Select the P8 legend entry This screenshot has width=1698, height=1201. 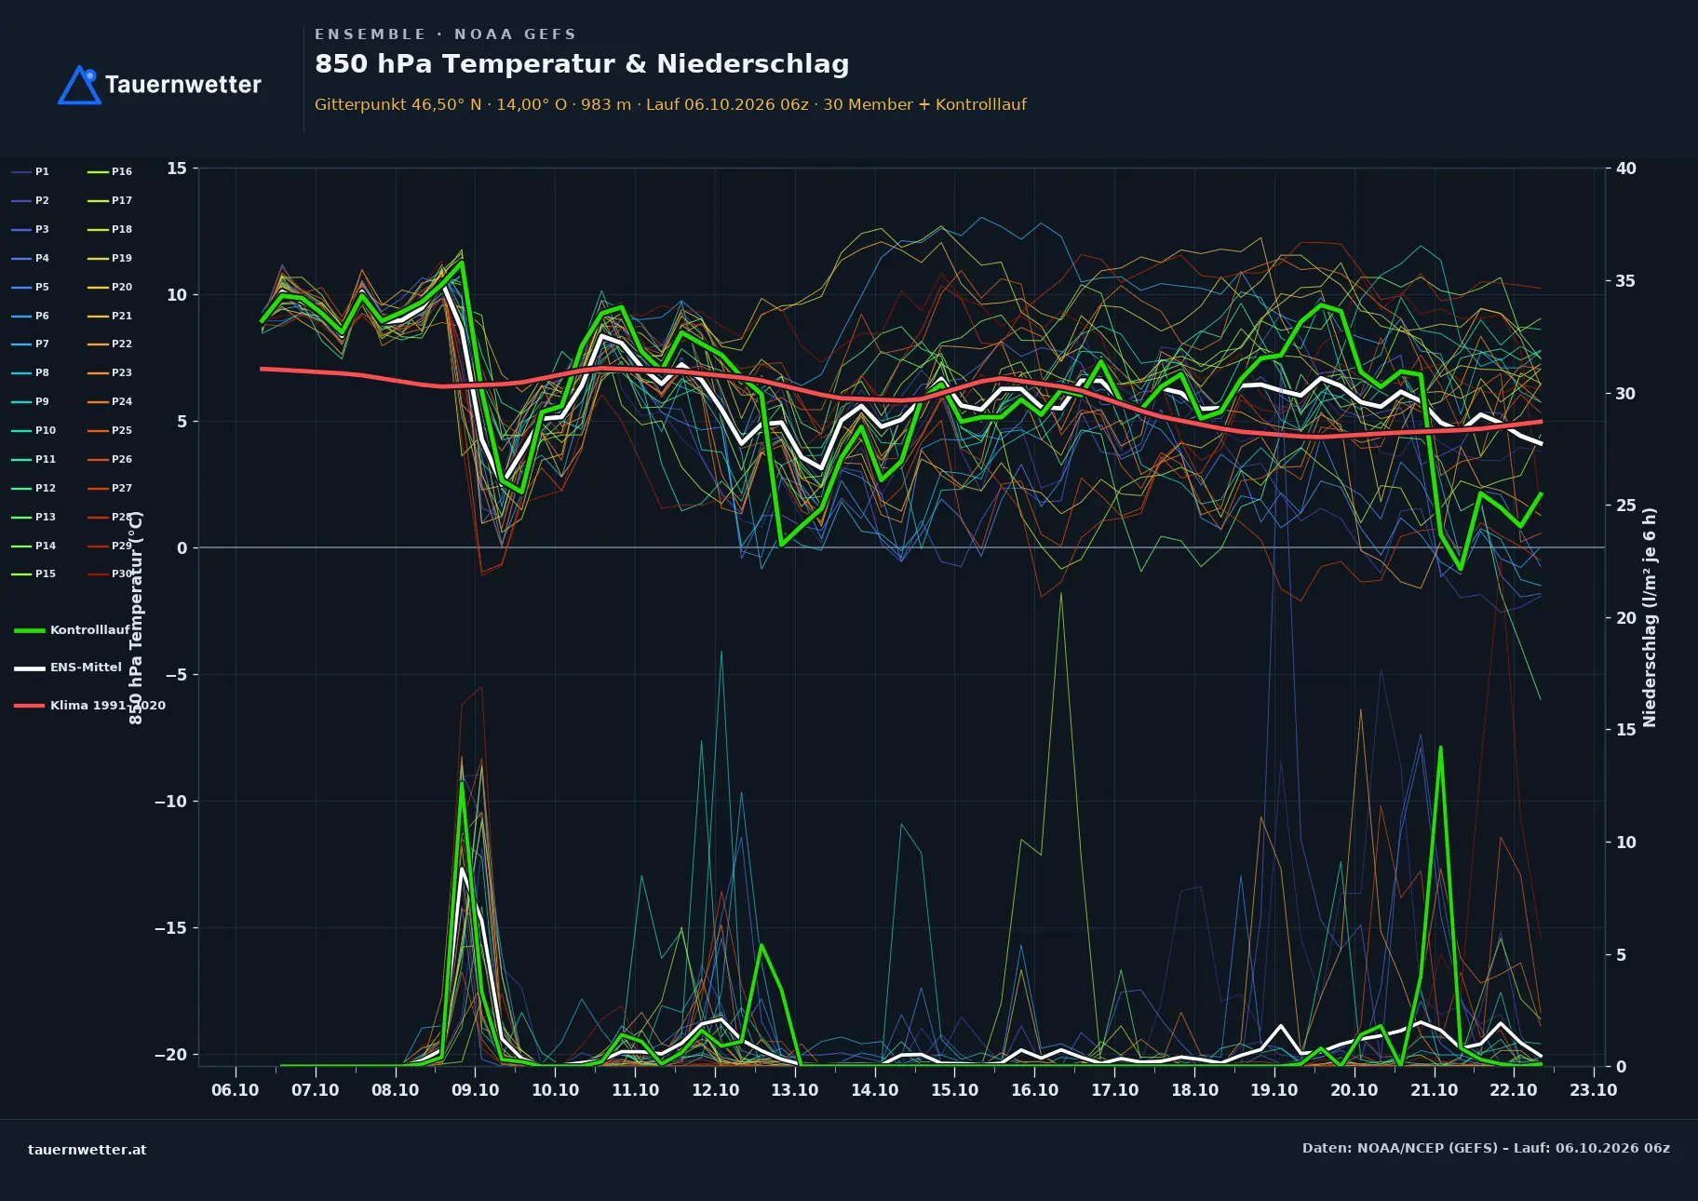[30, 372]
